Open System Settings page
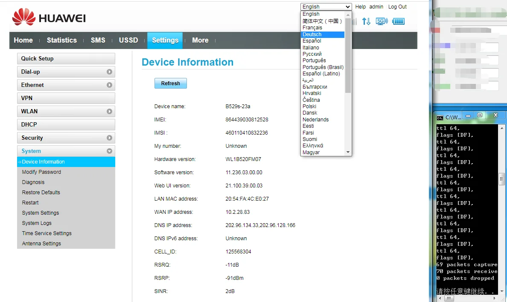This screenshot has height=302, width=507. click(41, 213)
